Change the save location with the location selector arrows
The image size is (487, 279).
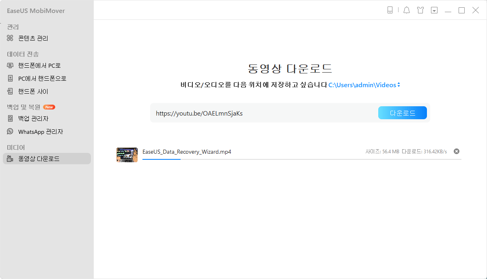coord(399,85)
